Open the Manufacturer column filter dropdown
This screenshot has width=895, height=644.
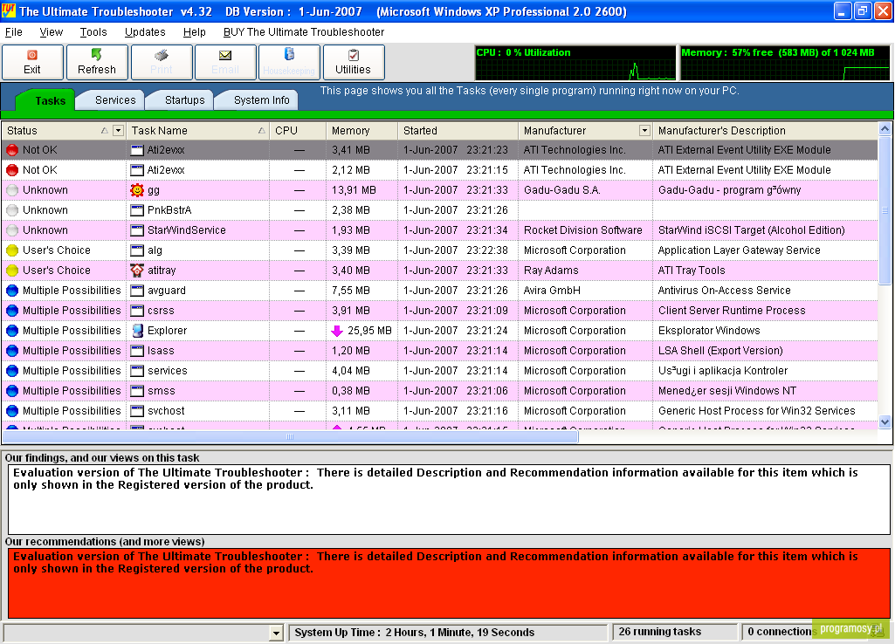click(x=644, y=131)
